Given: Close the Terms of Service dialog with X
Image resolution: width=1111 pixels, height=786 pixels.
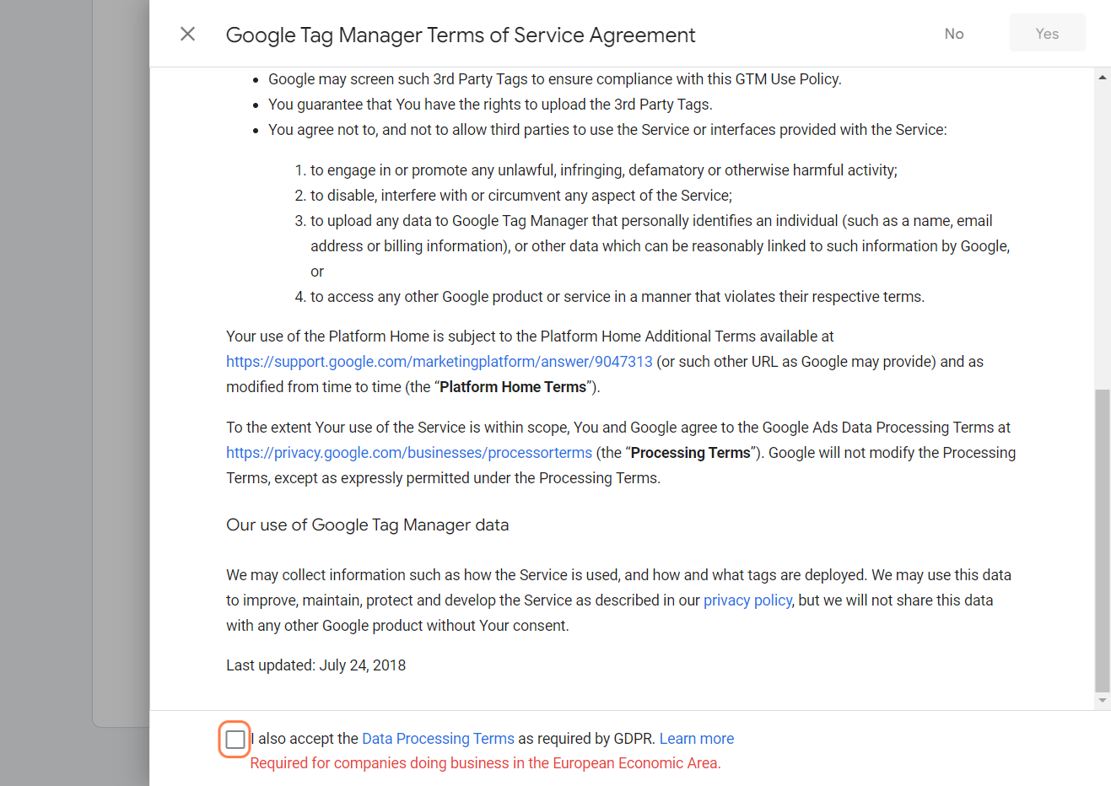Looking at the screenshot, I should [188, 34].
